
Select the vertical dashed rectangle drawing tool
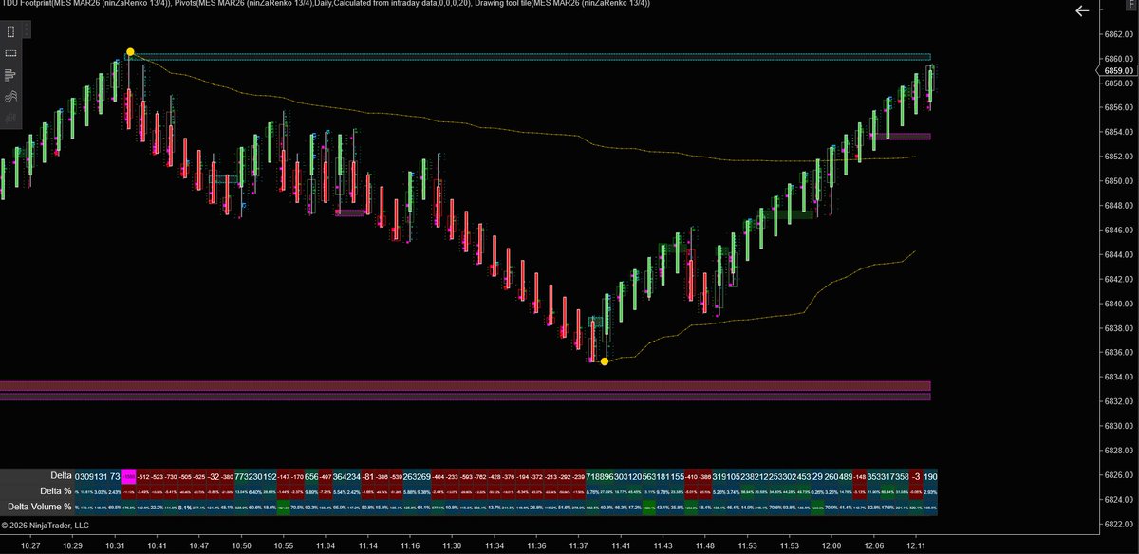pyautogui.click(x=10, y=32)
